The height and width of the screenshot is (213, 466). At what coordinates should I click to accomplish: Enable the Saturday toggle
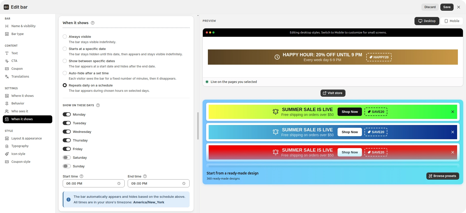[67, 157]
